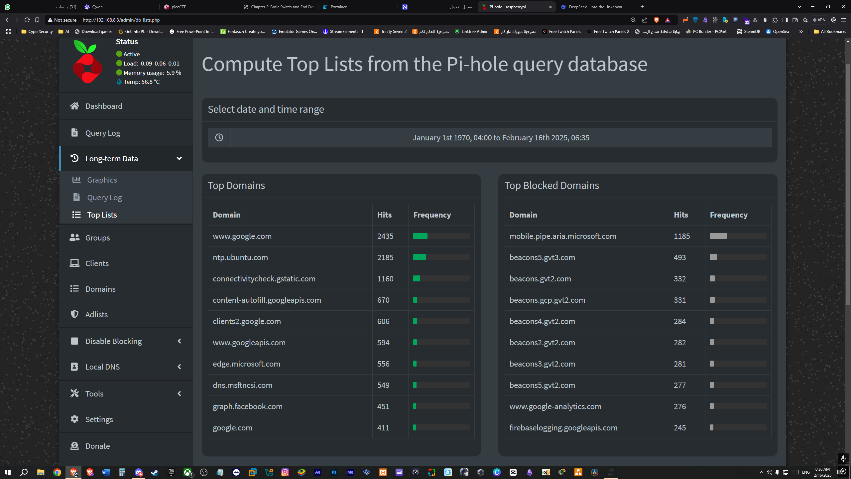
Task: Click the date range input field
Action: [501, 137]
